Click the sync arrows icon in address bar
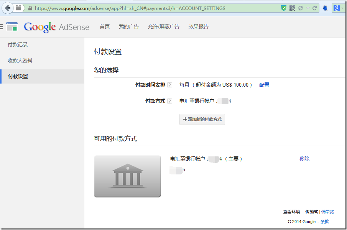 pyautogui.click(x=300, y=8)
